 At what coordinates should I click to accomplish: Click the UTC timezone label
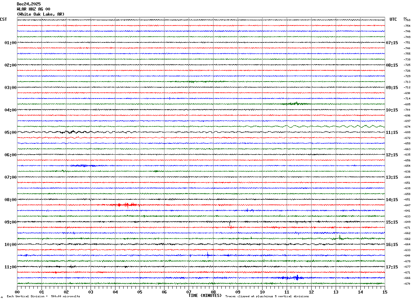(393, 19)
